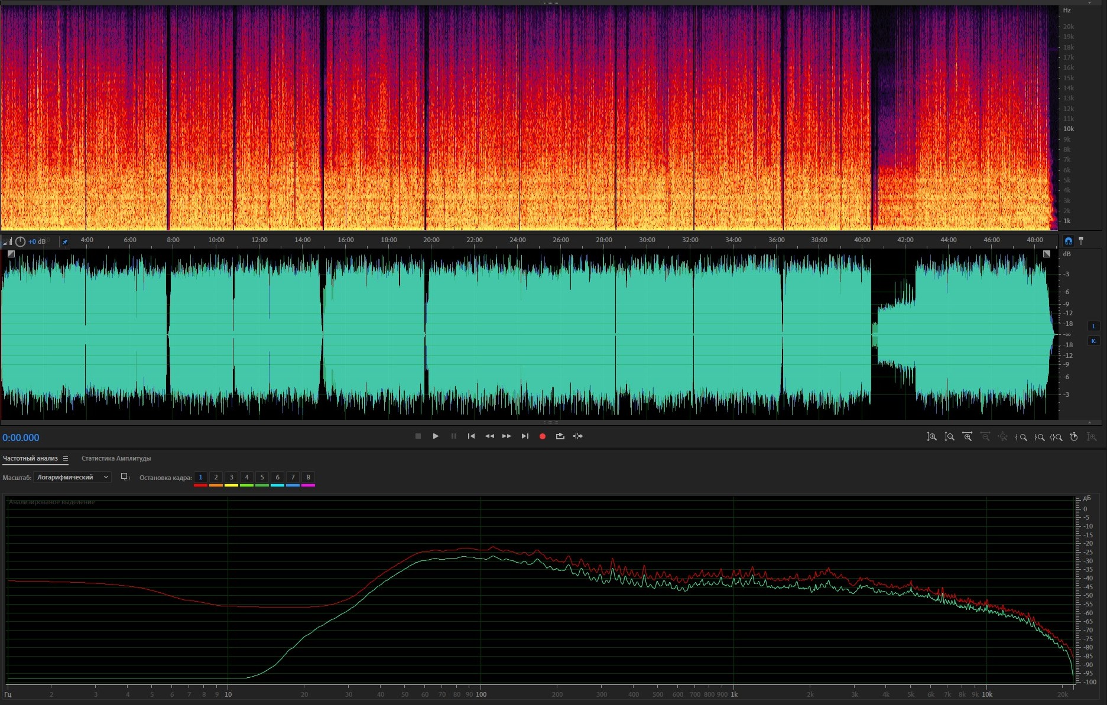Viewport: 1107px width, 705px height.
Task: Click the +0 dB gain value
Action: tap(37, 241)
